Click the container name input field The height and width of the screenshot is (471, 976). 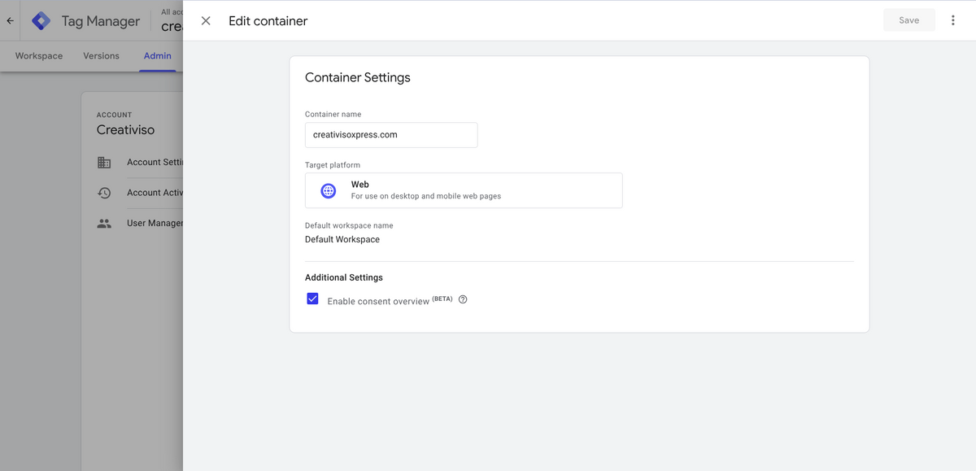(391, 134)
